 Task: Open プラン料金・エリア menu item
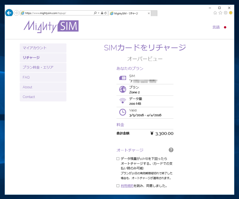click(x=43, y=67)
